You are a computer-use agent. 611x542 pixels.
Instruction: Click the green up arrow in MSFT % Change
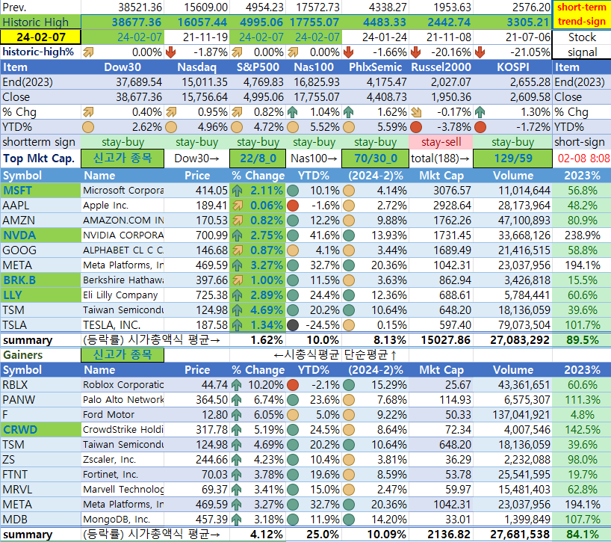point(237,191)
